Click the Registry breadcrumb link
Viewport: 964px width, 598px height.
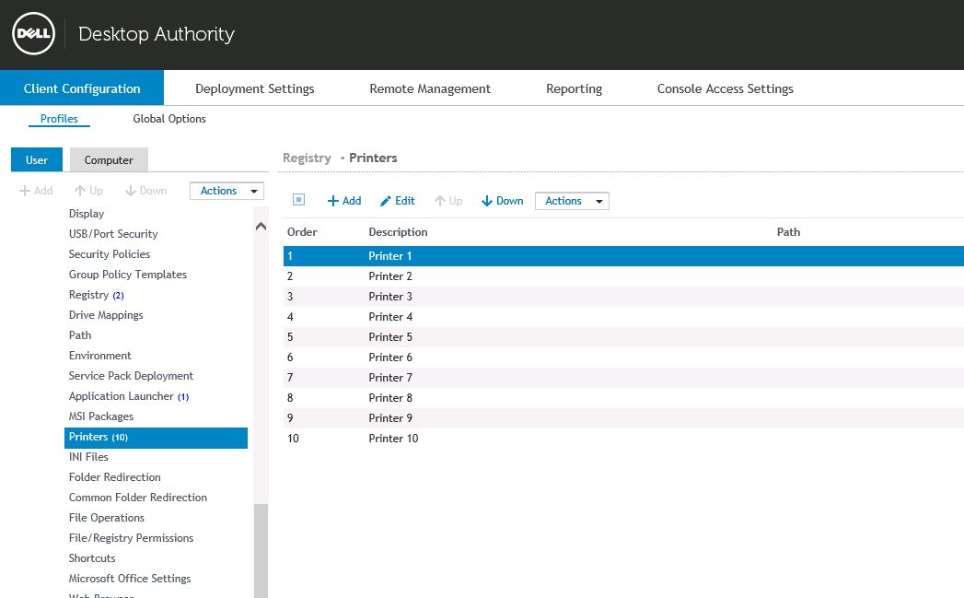pos(307,158)
